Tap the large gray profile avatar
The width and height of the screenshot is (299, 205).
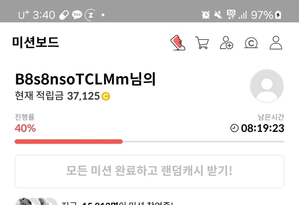267,86
